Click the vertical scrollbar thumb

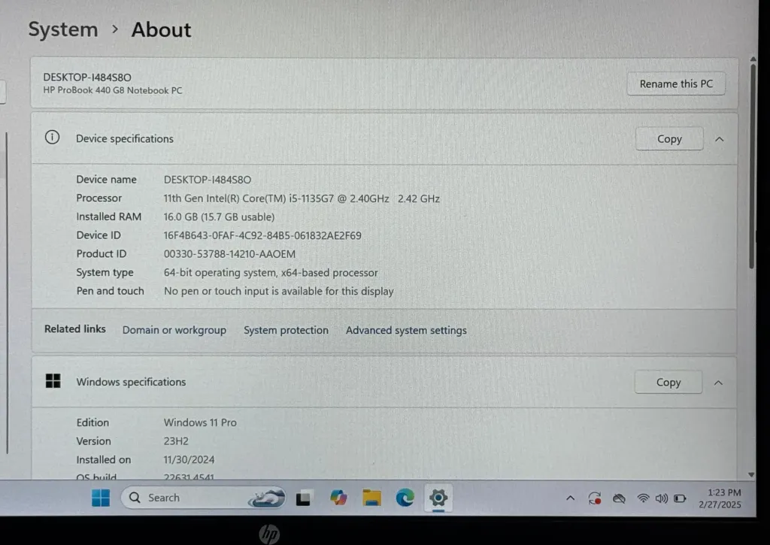point(752,166)
